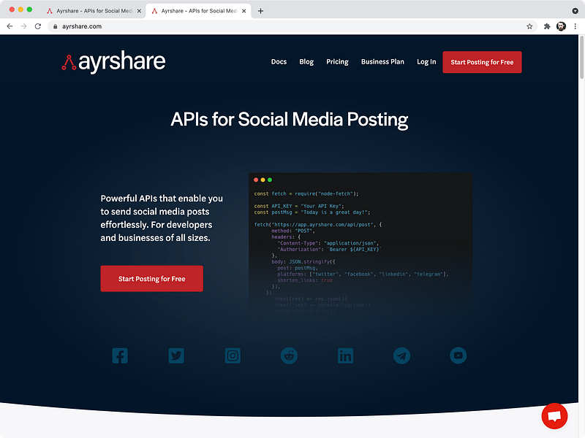Open the tab search dropdown arrow

[x=575, y=11]
